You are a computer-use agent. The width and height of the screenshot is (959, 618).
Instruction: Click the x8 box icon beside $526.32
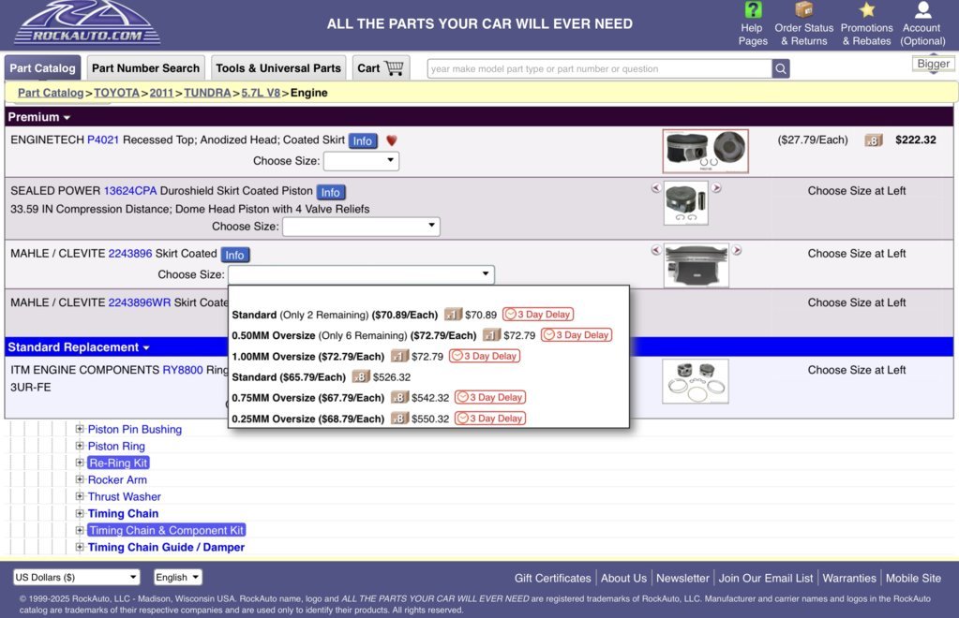(x=361, y=376)
